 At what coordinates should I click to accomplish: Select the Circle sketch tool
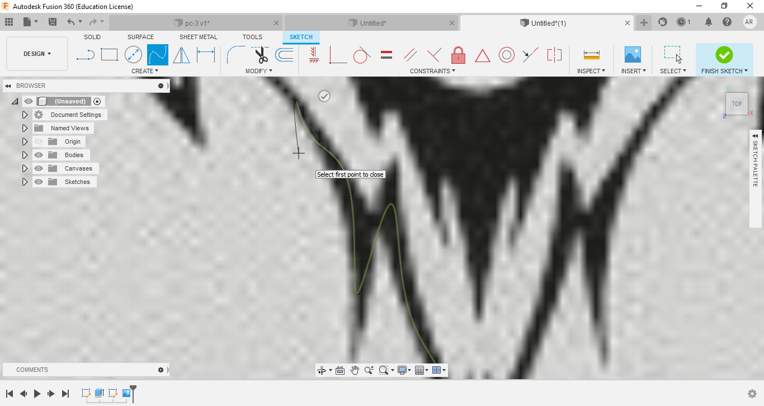(133, 55)
